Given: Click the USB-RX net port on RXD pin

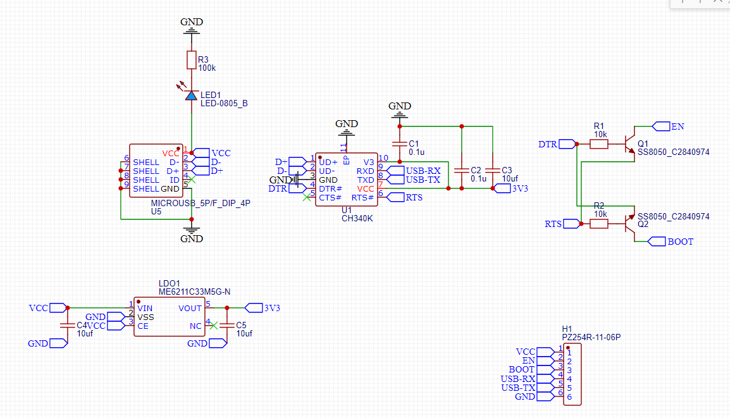Looking at the screenshot, I should (x=396, y=171).
